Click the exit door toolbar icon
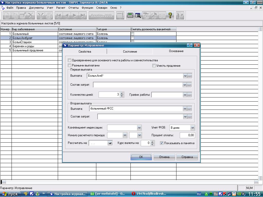Screen dimensions: 263x197 click(180, 16)
